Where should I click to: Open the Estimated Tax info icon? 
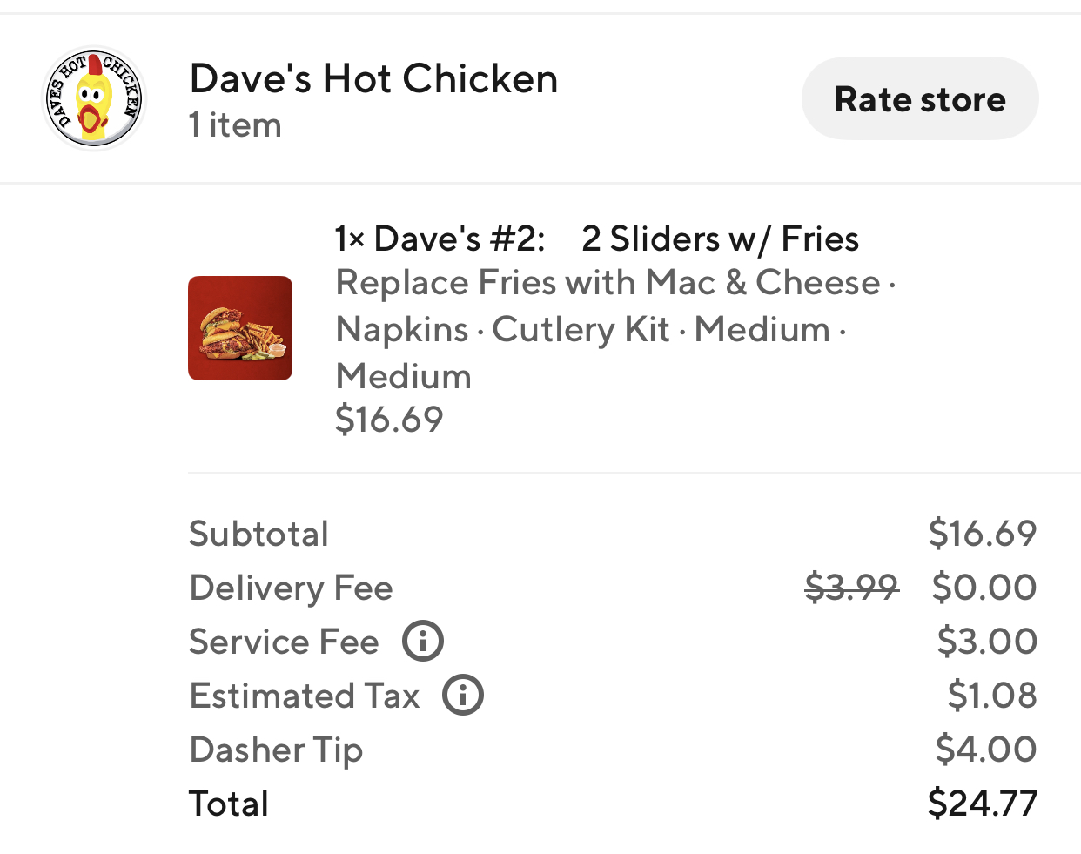click(x=463, y=696)
